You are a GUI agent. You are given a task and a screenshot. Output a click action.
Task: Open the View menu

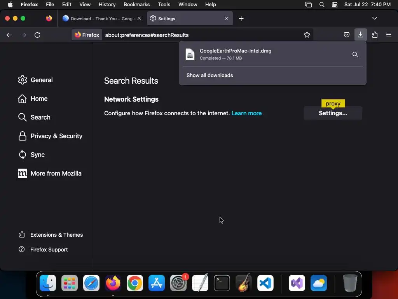coord(85,5)
